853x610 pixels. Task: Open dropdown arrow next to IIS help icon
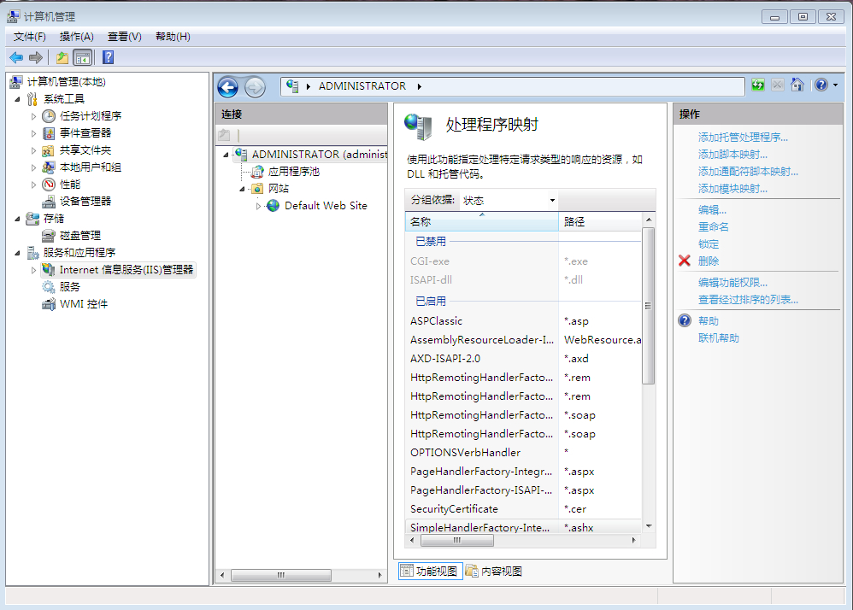(x=836, y=85)
